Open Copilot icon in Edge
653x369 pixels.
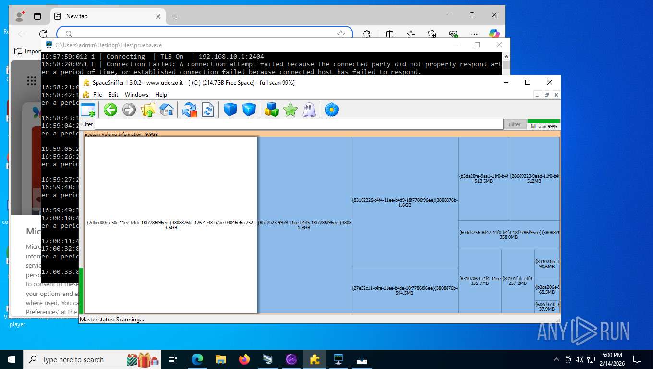click(x=495, y=34)
